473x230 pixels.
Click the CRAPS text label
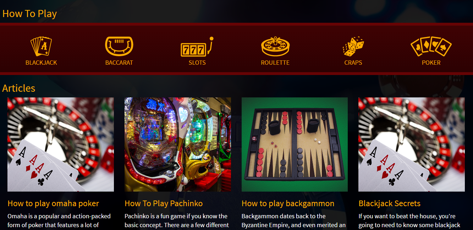tap(353, 63)
